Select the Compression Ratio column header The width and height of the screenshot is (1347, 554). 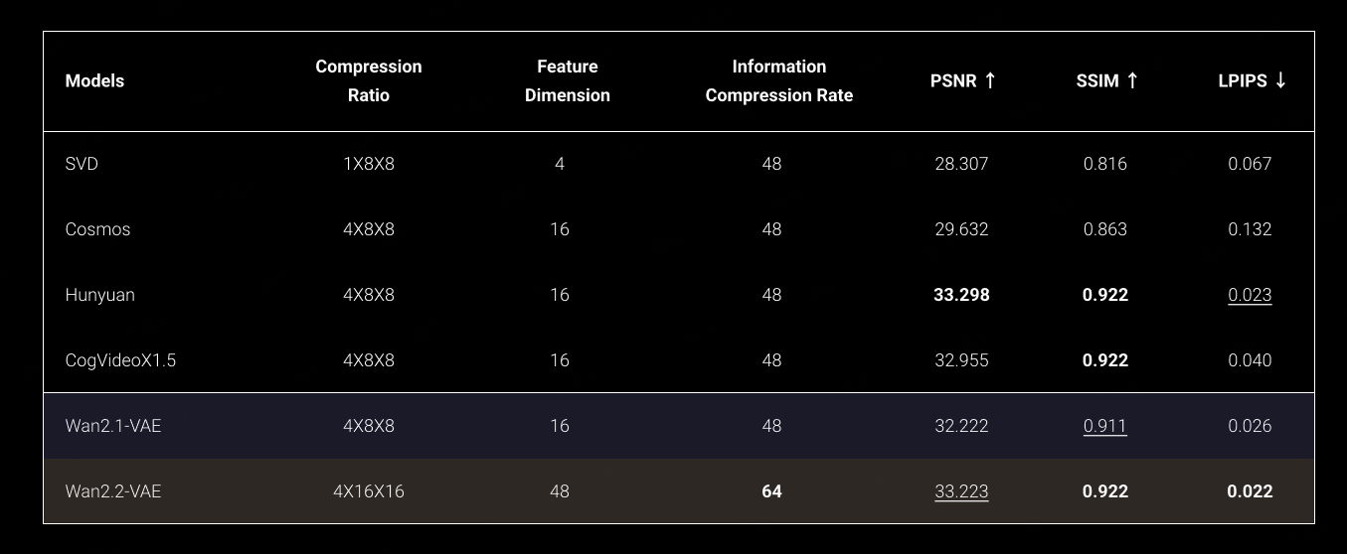click(369, 80)
